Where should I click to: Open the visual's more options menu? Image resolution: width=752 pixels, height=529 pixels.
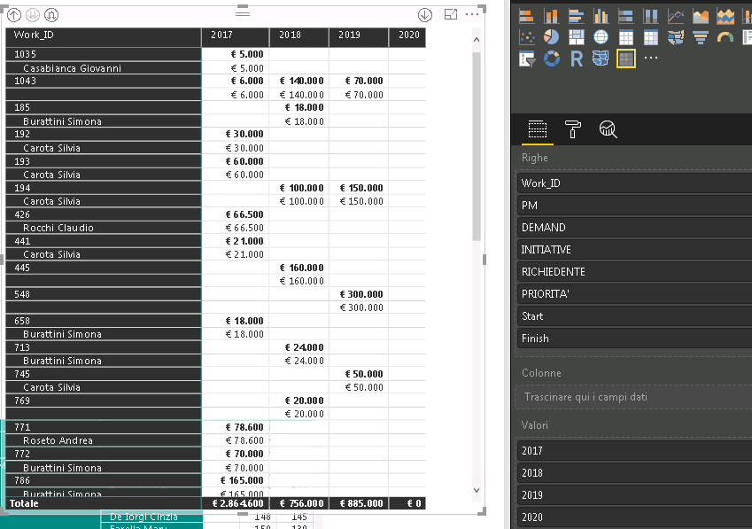pos(472,14)
